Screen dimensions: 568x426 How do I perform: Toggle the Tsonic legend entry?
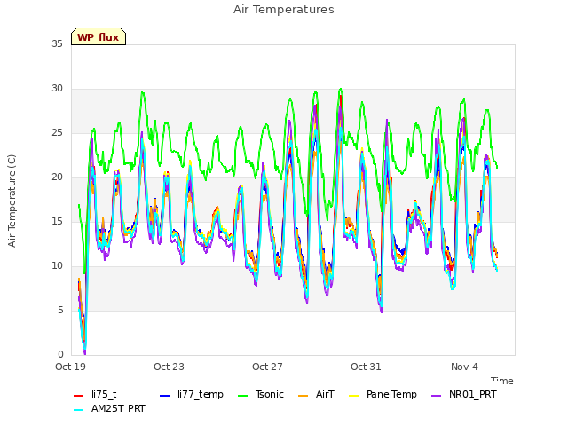point(261,394)
